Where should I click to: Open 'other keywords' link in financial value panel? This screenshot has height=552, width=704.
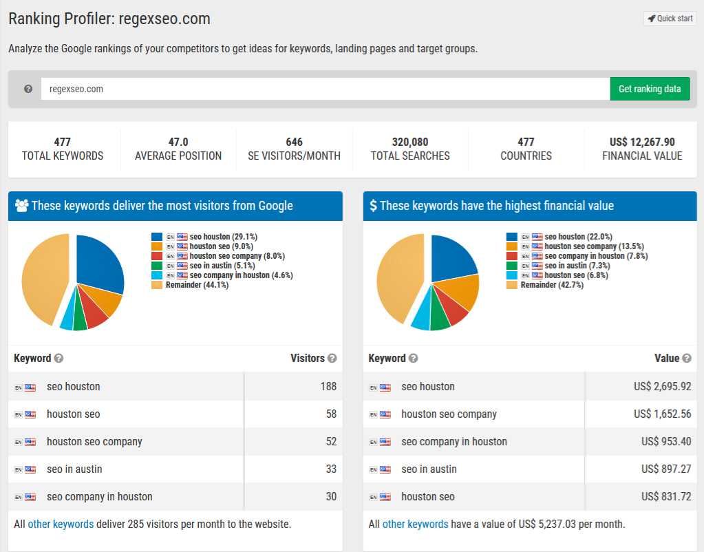(x=415, y=524)
